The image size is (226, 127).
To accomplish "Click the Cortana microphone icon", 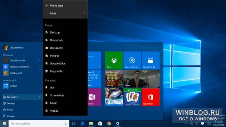I will (66, 124).
